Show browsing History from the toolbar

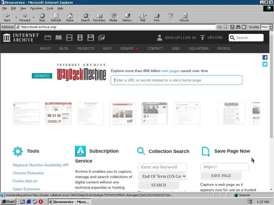click(127, 17)
